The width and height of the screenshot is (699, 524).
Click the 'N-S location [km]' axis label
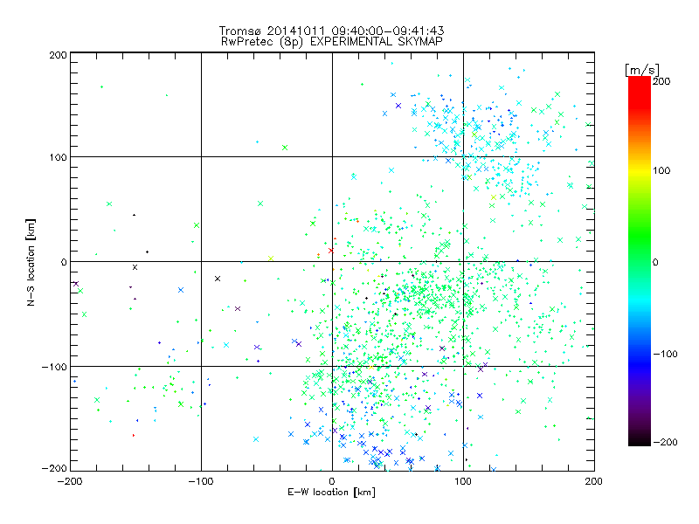31,262
